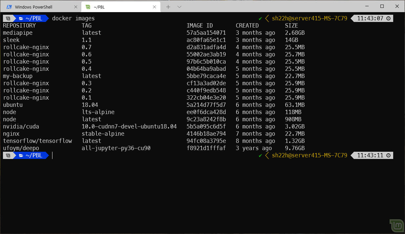
Task: Click the 908MB size value
Action: 293,119
